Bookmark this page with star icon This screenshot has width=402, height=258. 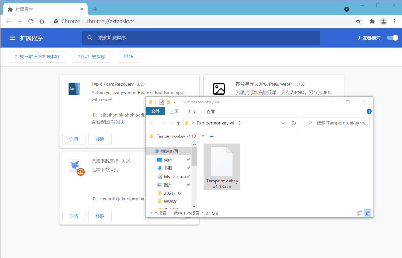(x=358, y=22)
